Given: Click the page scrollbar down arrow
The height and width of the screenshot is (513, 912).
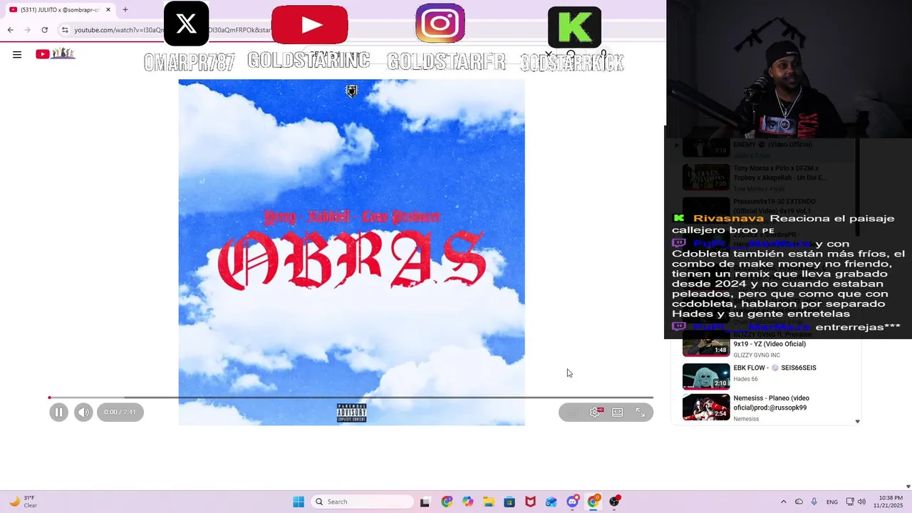Looking at the screenshot, I should click(908, 487).
